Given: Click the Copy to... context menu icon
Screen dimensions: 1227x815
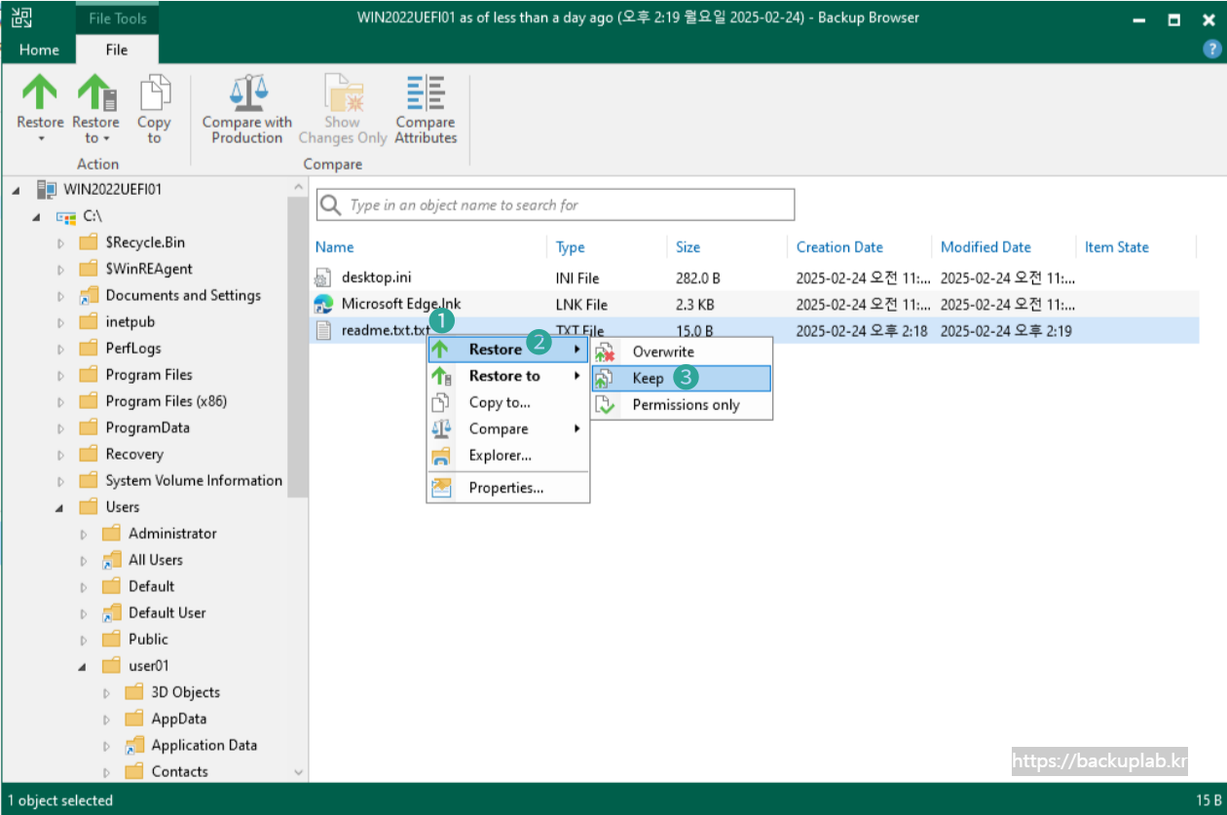Looking at the screenshot, I should coord(441,402).
